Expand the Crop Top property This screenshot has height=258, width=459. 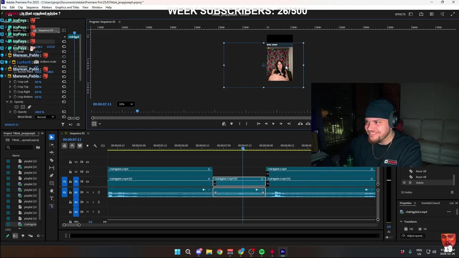10,87
